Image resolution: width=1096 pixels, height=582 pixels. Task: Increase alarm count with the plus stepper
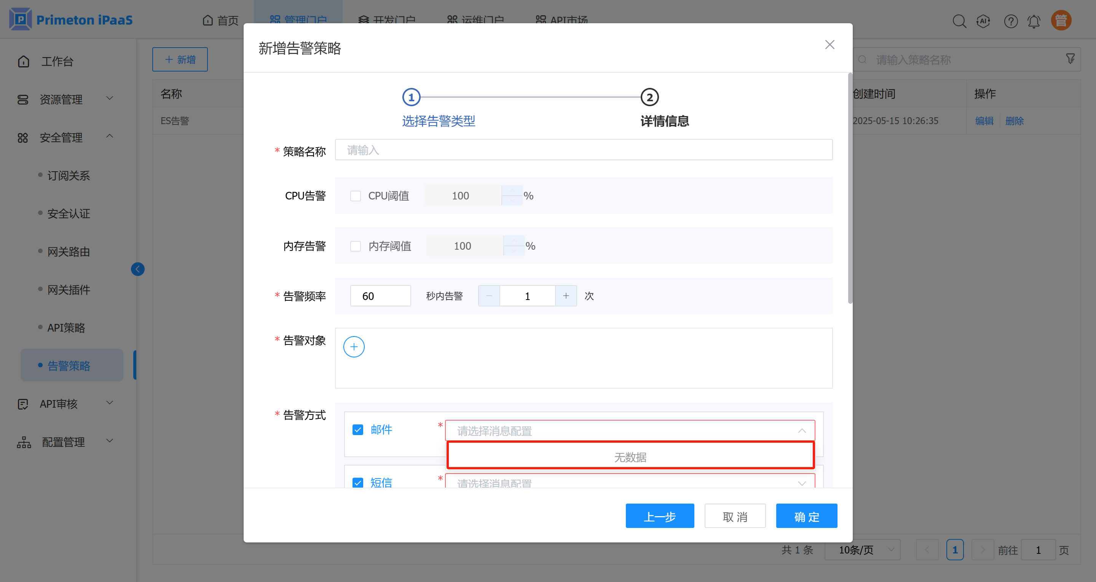coord(566,296)
